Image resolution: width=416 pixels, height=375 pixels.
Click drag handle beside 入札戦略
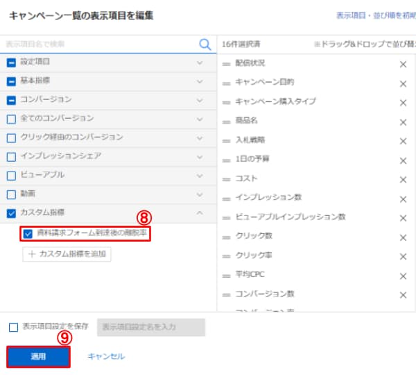[x=226, y=141]
